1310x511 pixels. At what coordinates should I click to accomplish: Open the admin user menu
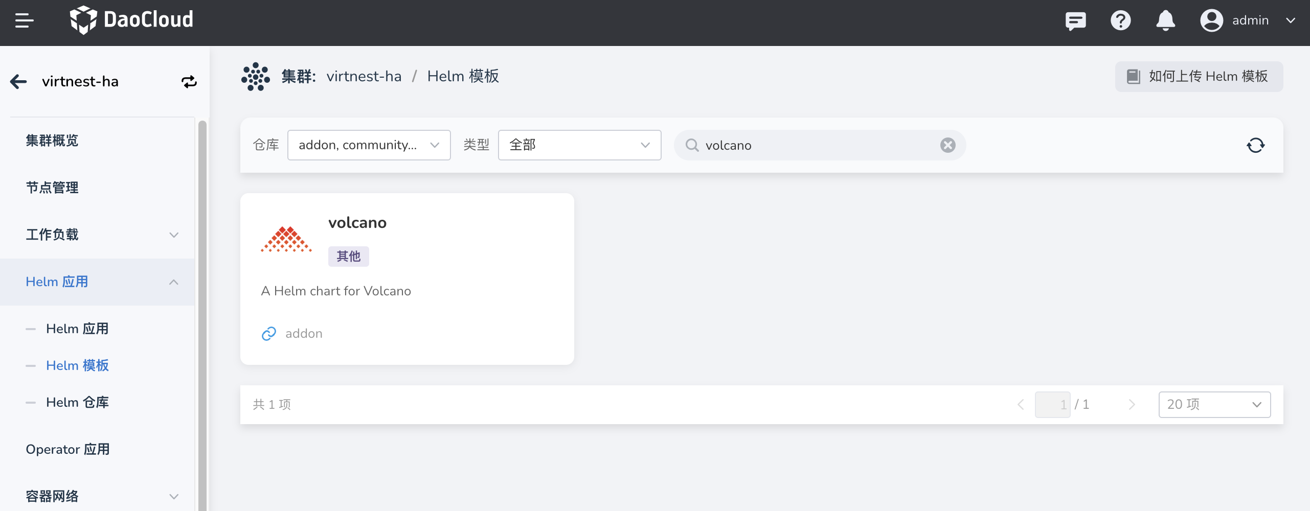1248,21
